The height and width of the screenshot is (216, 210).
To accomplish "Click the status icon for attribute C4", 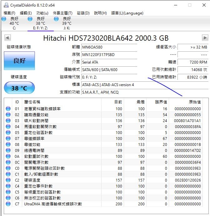I will pos(8,186).
